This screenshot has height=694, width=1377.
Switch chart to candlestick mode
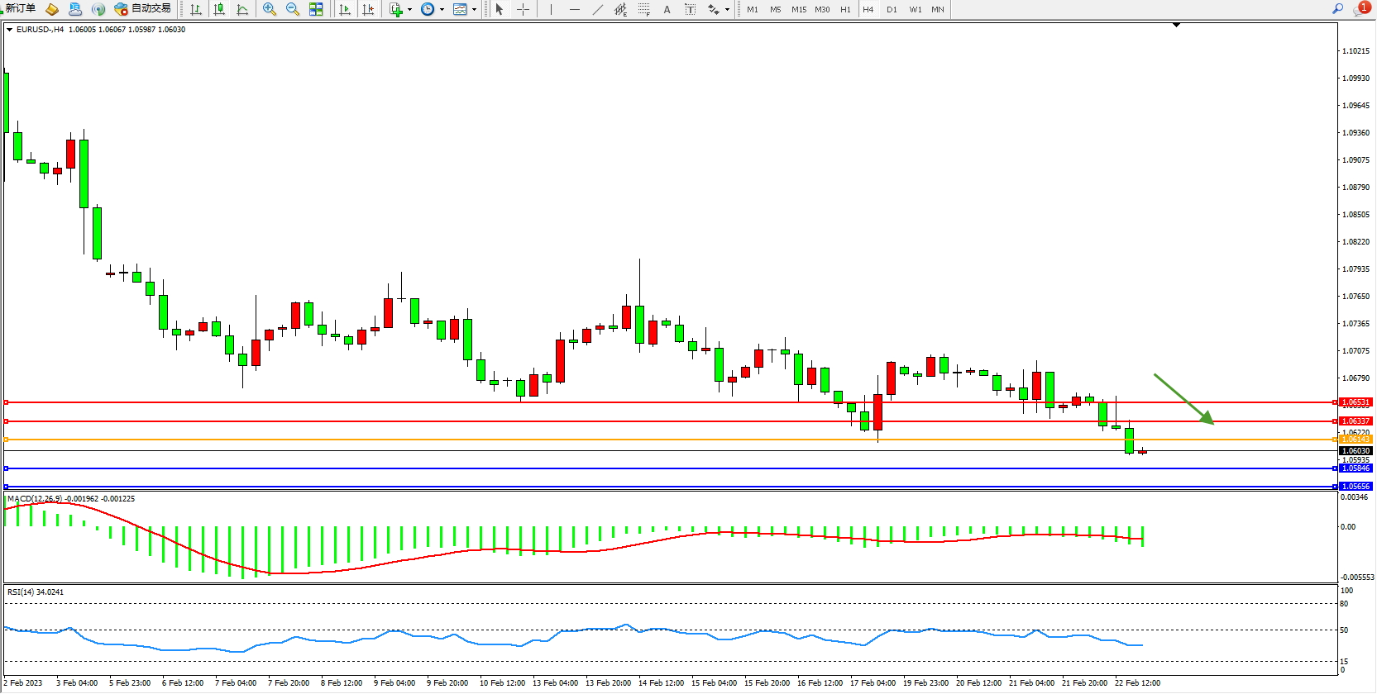[x=219, y=9]
